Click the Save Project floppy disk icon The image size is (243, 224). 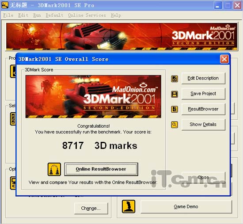tap(175, 94)
